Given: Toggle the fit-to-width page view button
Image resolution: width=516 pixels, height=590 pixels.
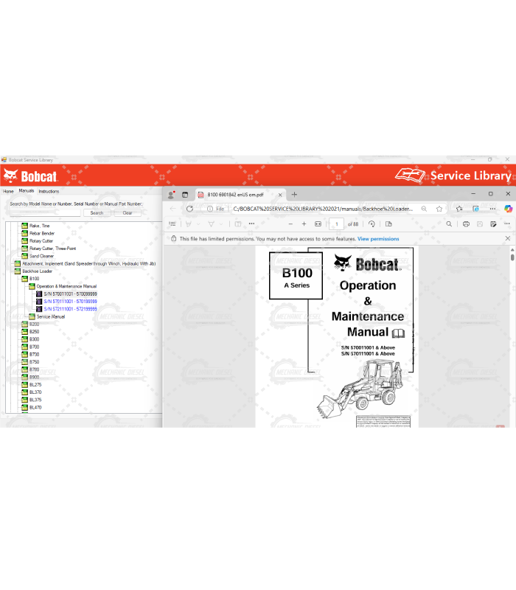Looking at the screenshot, I should (318, 223).
